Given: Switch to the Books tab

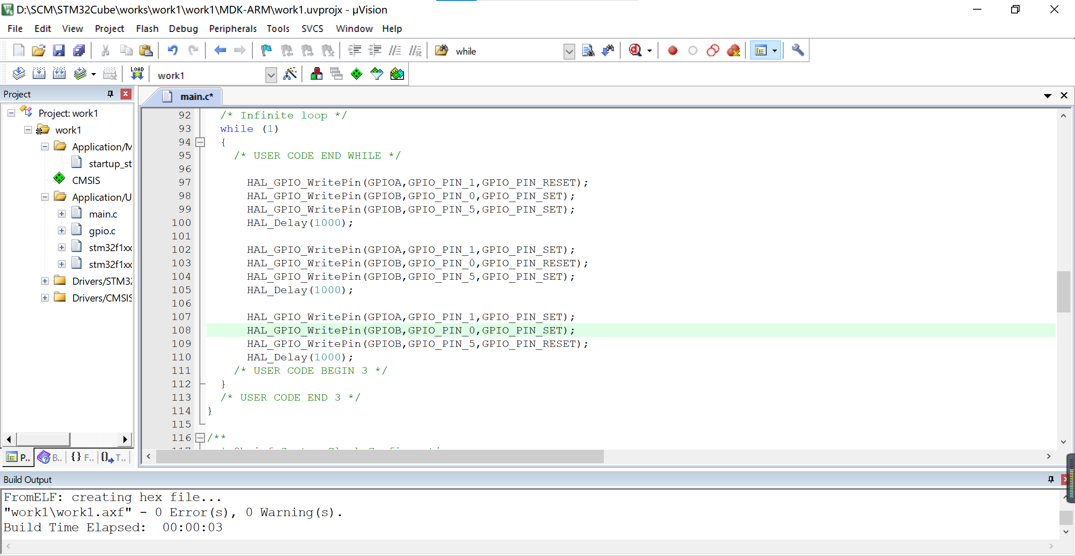Looking at the screenshot, I should point(50,457).
